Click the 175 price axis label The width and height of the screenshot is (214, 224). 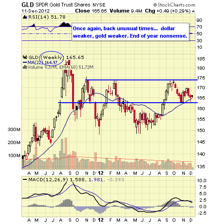pos(201,78)
